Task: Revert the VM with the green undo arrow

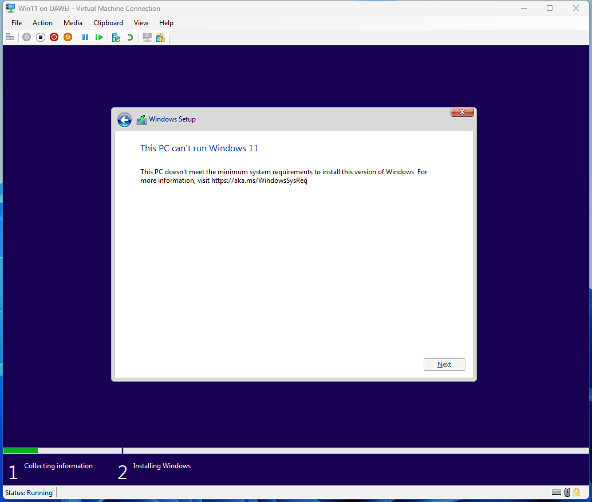Action: pos(130,37)
